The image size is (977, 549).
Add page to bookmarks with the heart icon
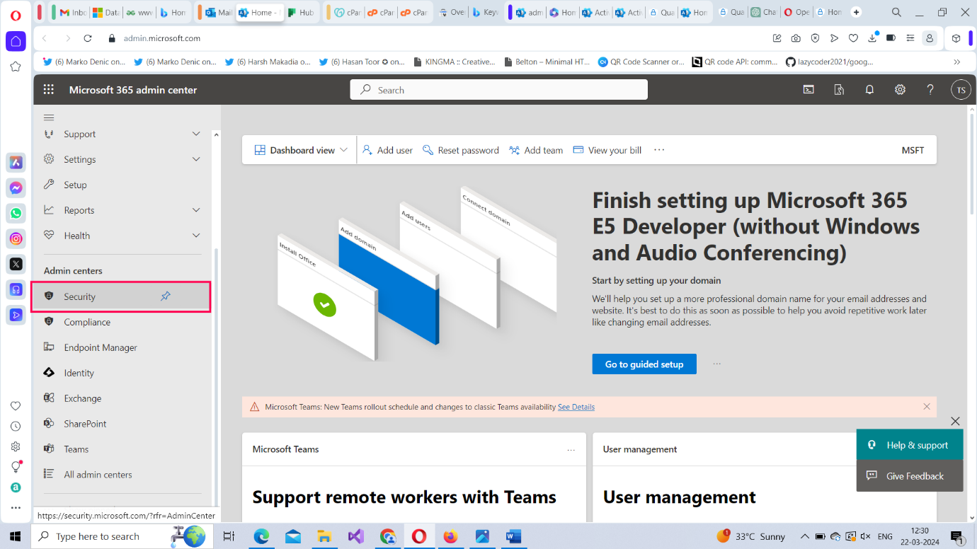(x=853, y=38)
